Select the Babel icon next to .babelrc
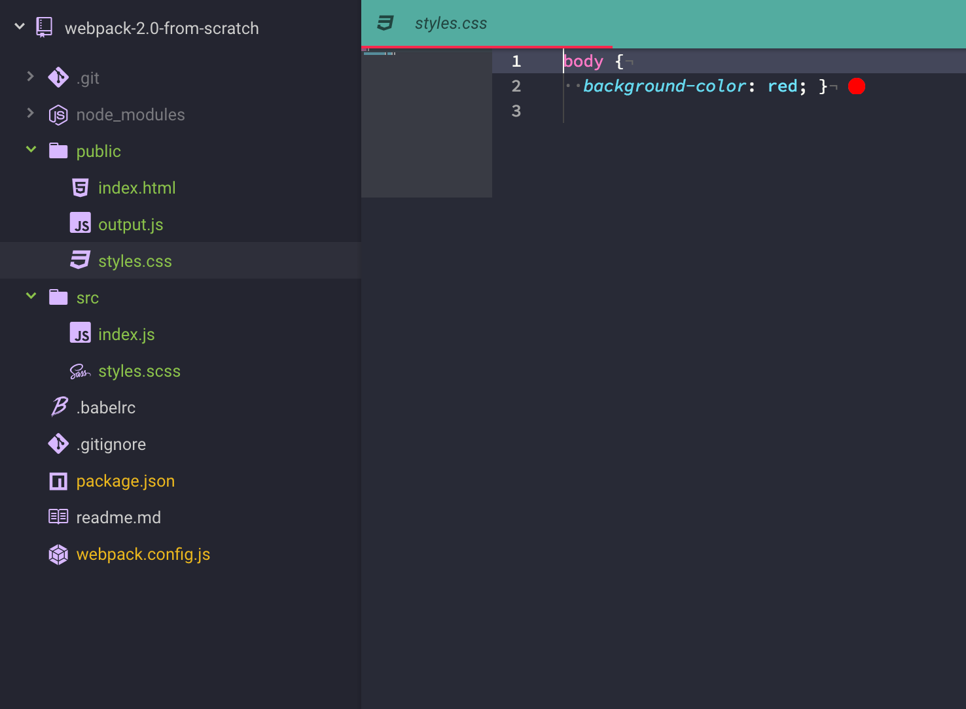This screenshot has width=966, height=709. coord(58,407)
